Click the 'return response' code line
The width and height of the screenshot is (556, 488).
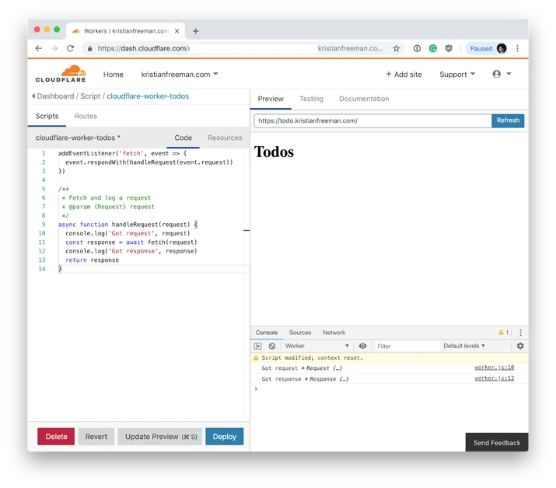[93, 260]
